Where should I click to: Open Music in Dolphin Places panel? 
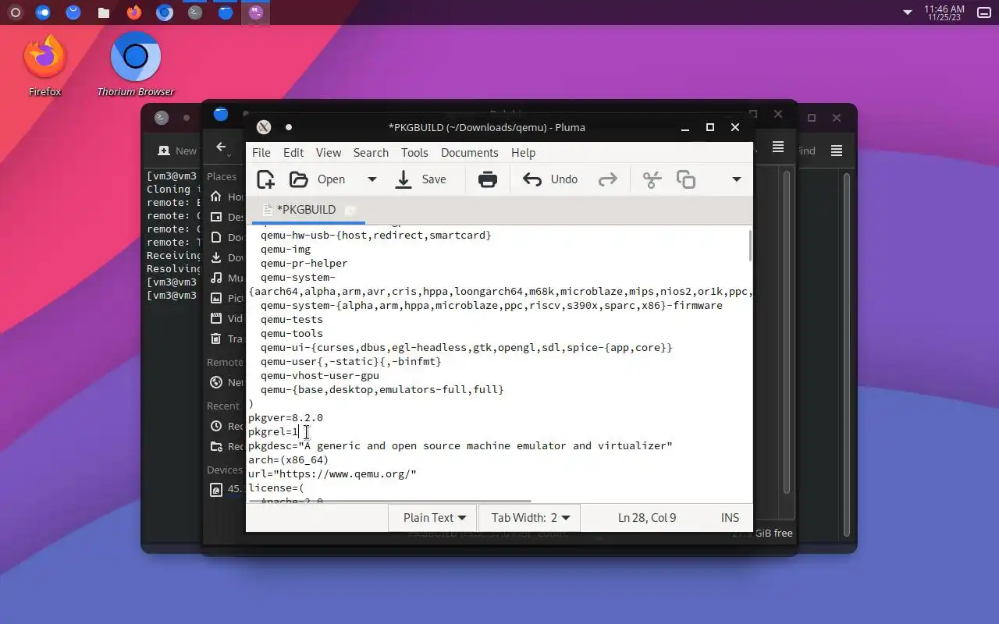[x=226, y=278]
